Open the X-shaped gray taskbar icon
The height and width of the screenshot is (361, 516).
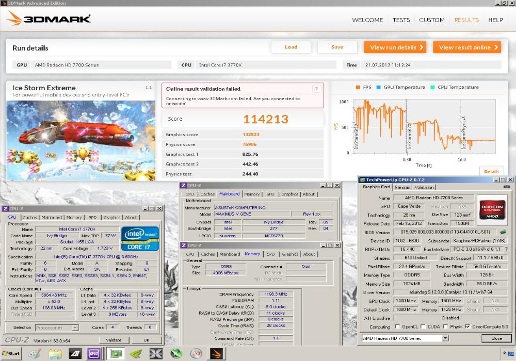click(x=156, y=354)
